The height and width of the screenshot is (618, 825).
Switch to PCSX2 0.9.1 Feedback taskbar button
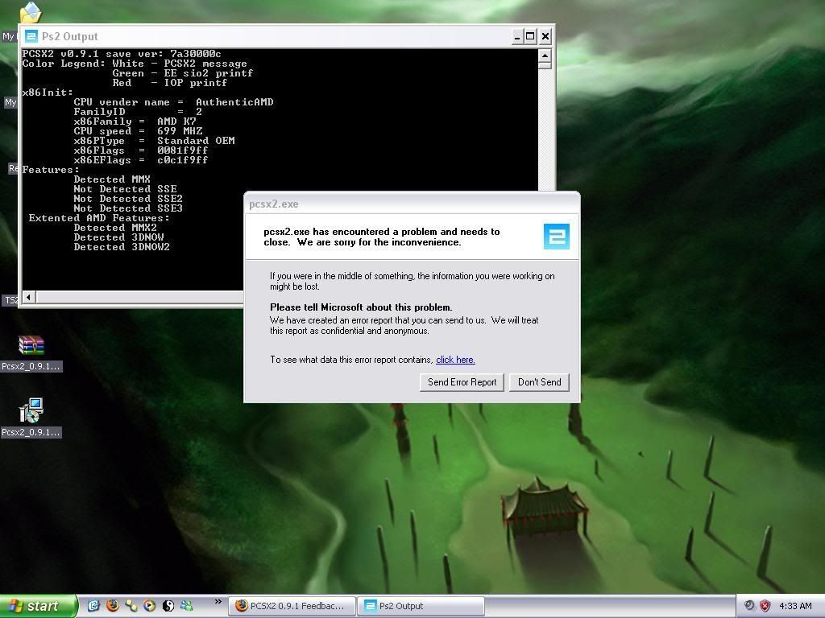tap(292, 606)
